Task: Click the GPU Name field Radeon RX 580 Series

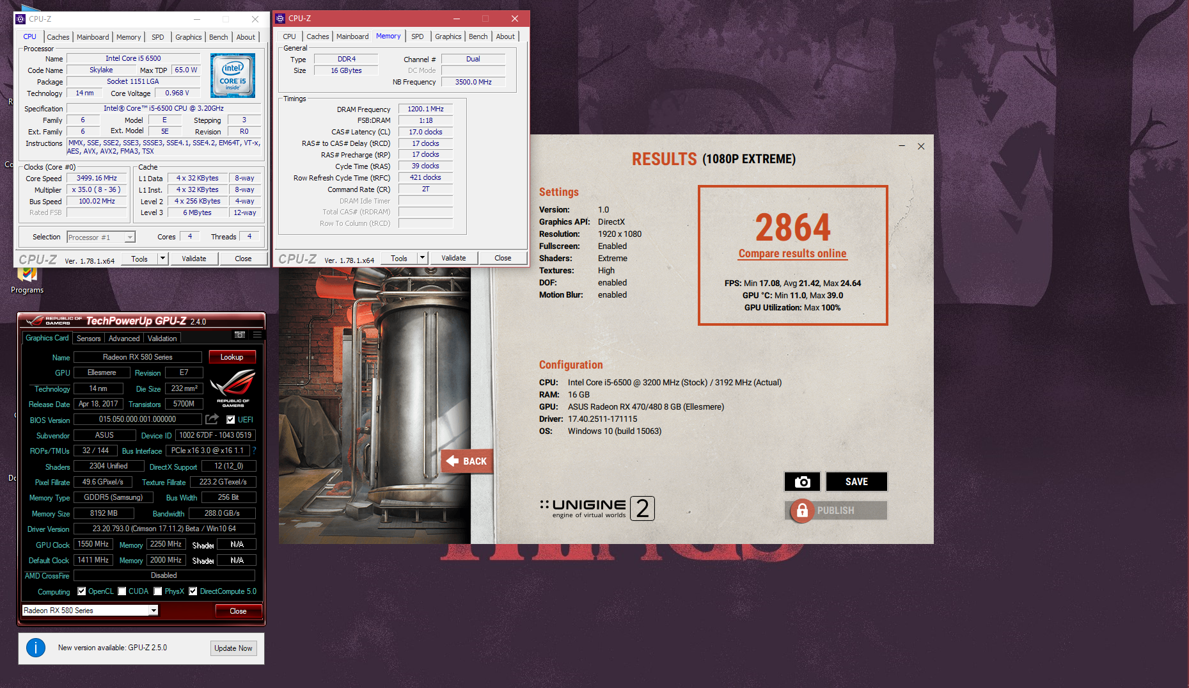Action: tap(138, 357)
